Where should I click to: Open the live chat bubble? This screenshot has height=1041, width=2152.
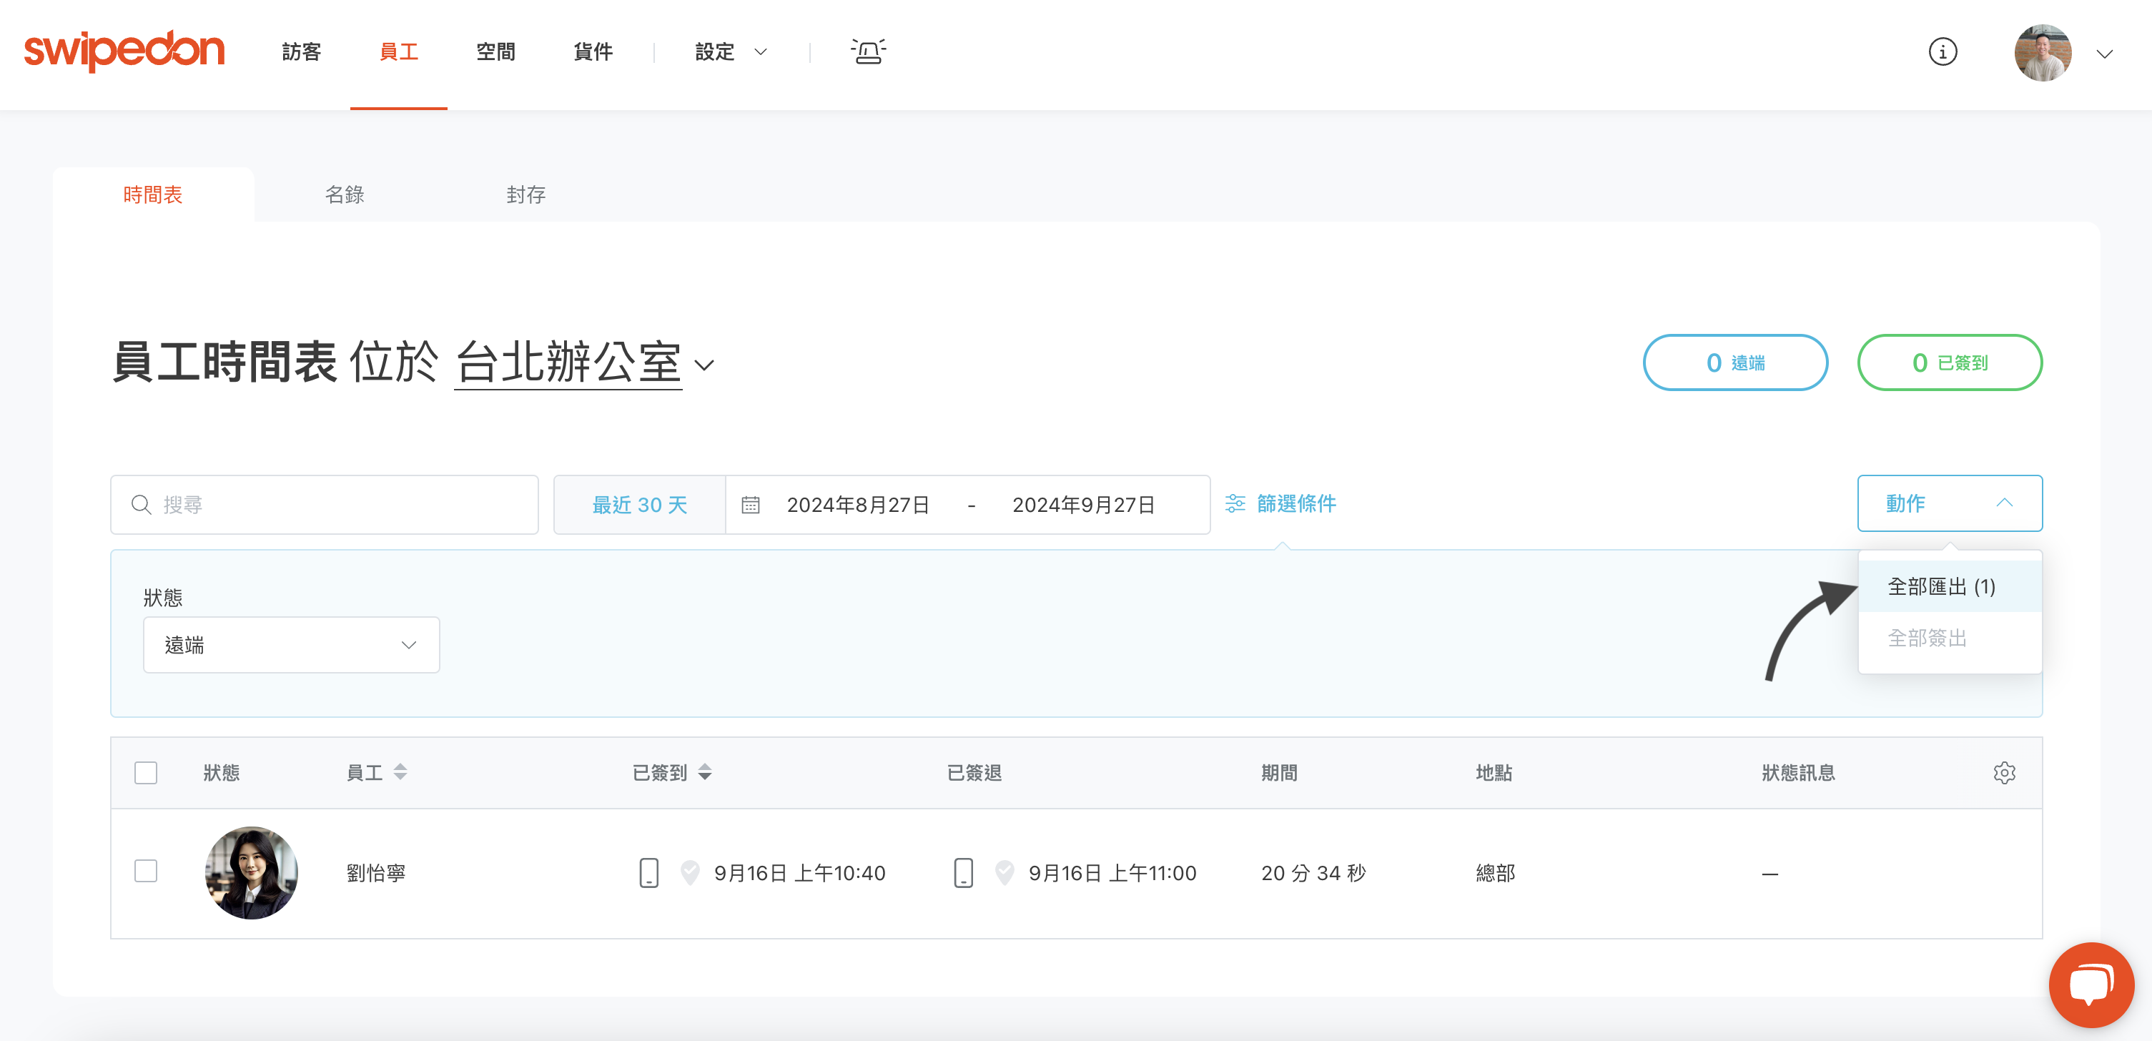click(2091, 985)
